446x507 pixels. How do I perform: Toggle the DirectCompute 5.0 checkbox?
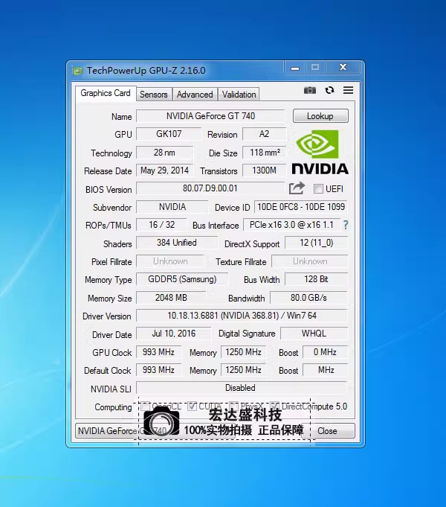[275, 406]
